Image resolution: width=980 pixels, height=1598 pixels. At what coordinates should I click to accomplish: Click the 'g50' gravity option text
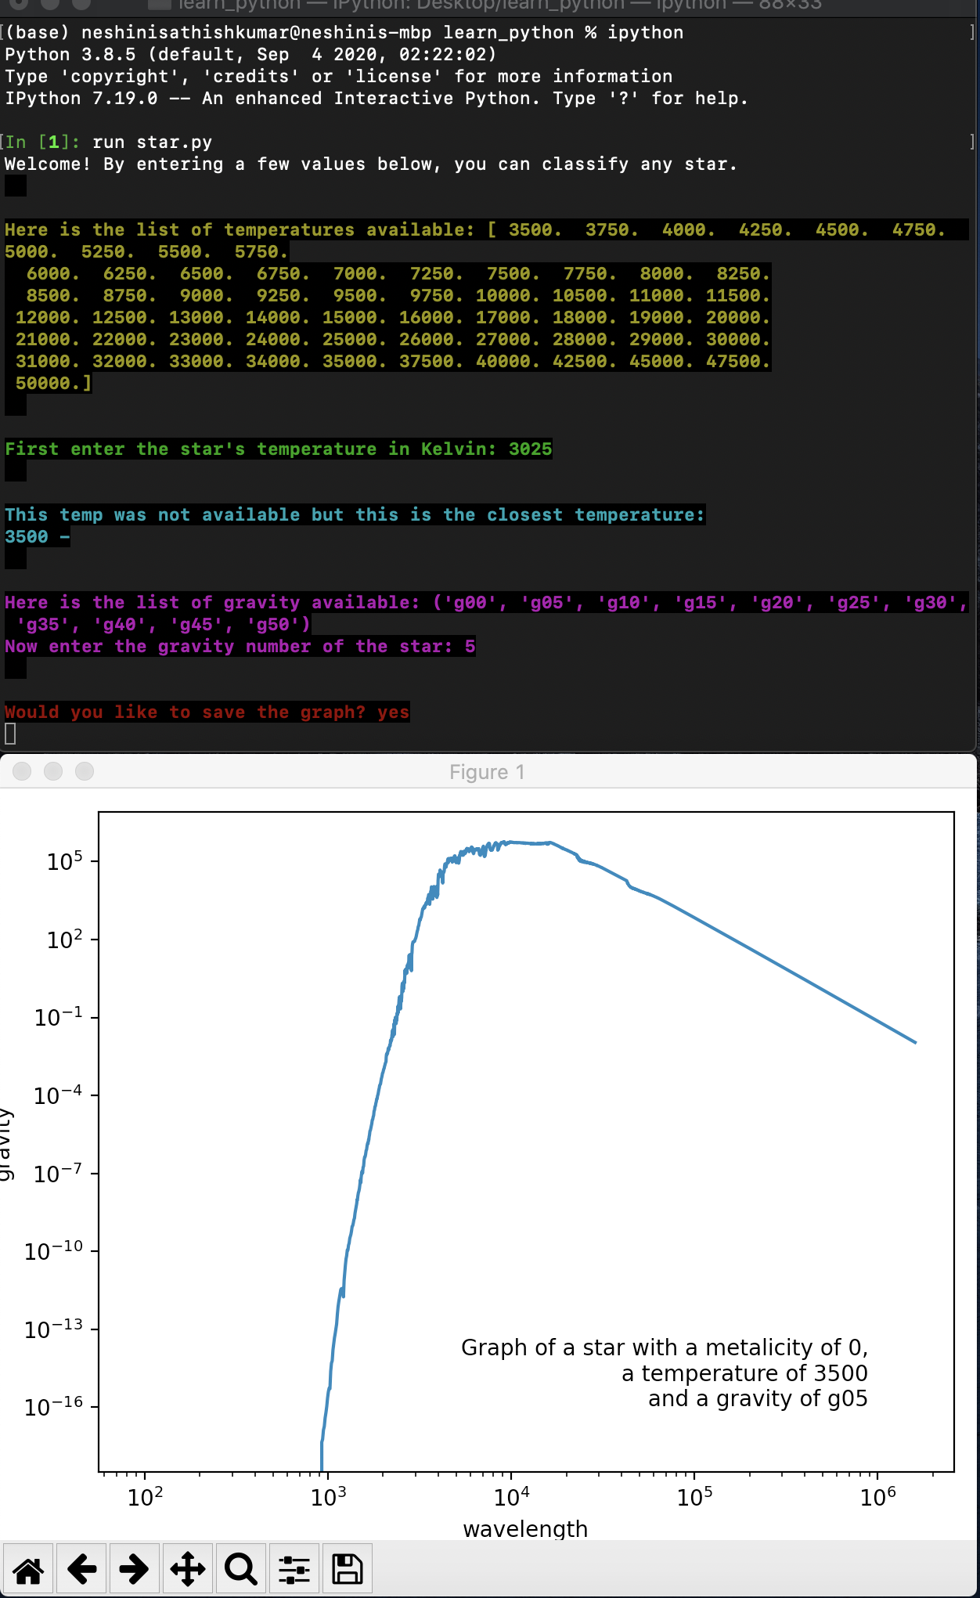(272, 625)
